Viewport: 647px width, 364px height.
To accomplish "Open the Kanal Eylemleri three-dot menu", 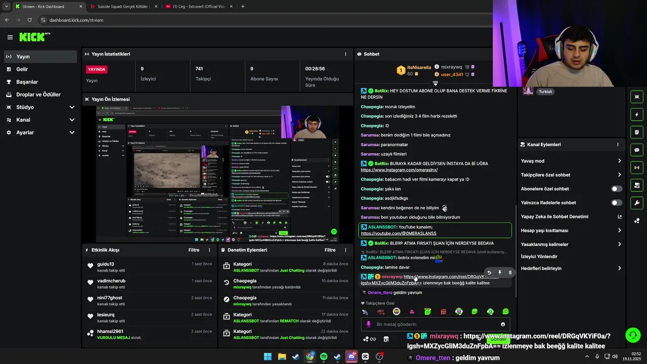I will click(618, 145).
